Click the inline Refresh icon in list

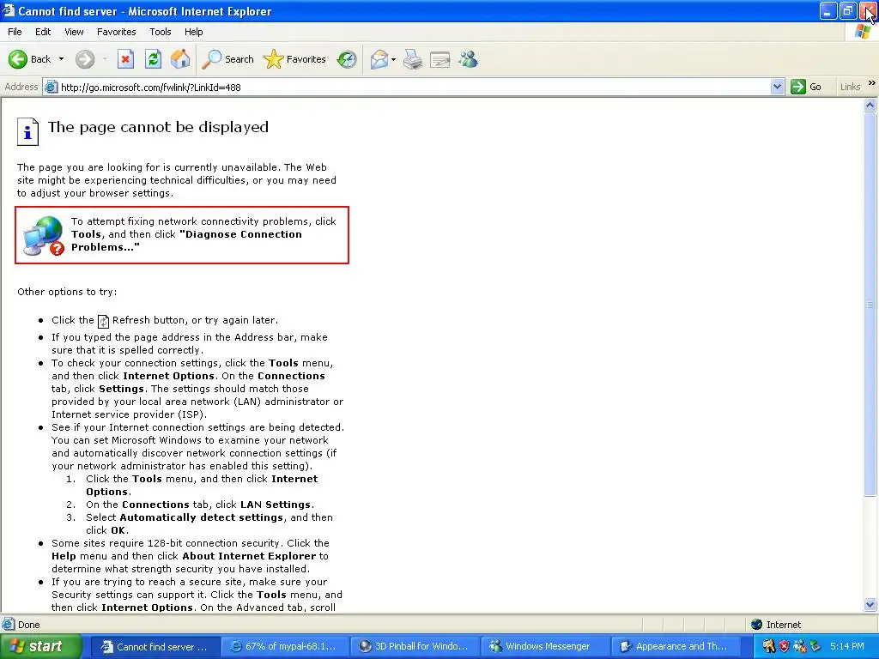pyautogui.click(x=103, y=321)
